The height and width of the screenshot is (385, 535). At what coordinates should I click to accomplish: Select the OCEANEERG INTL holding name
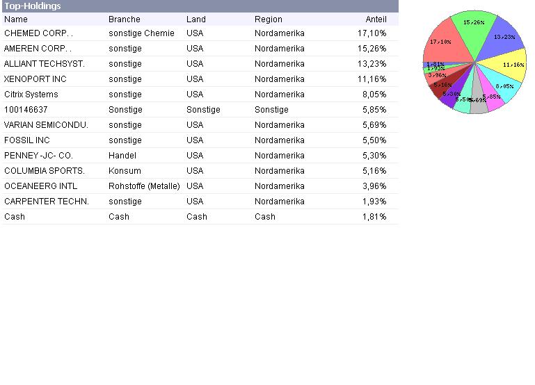point(40,186)
